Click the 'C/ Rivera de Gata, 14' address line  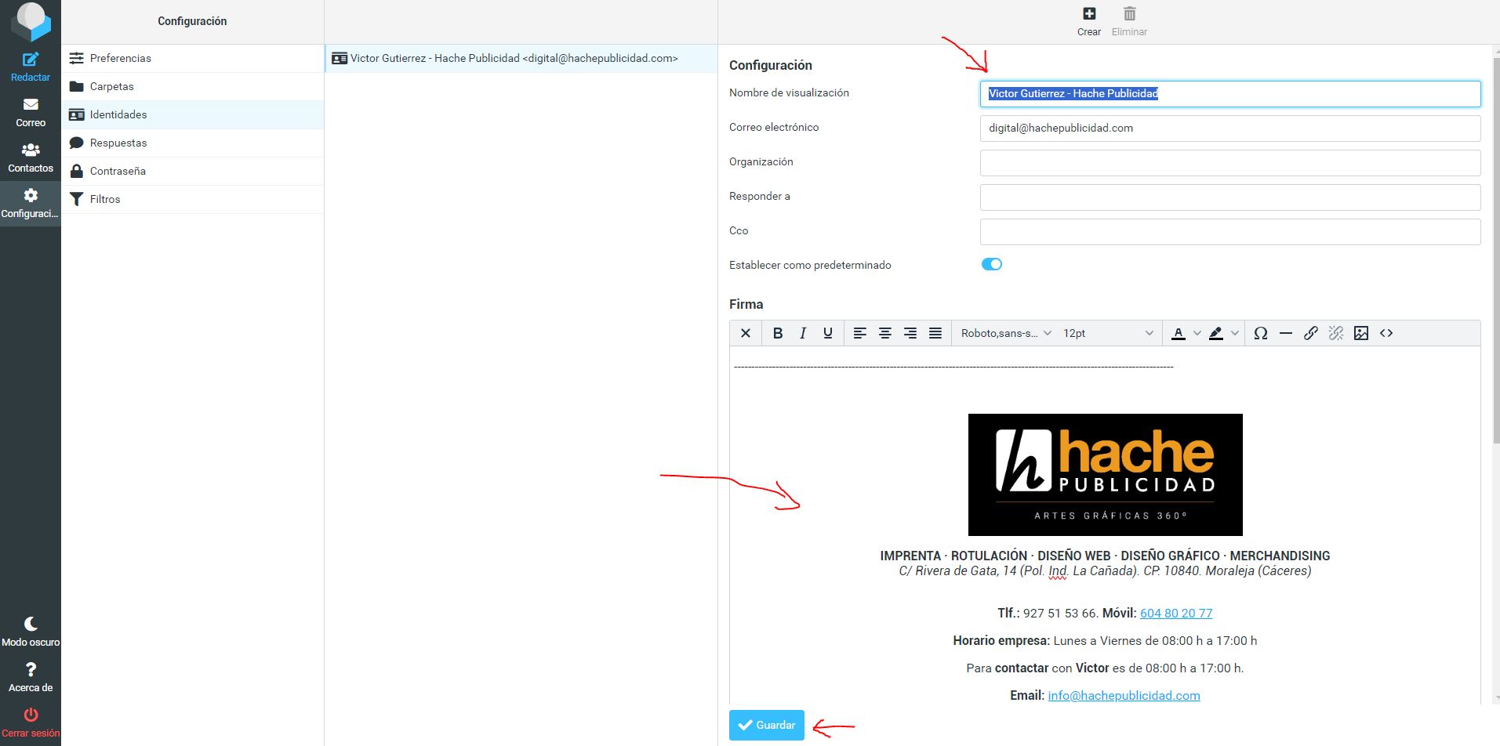pos(1105,571)
